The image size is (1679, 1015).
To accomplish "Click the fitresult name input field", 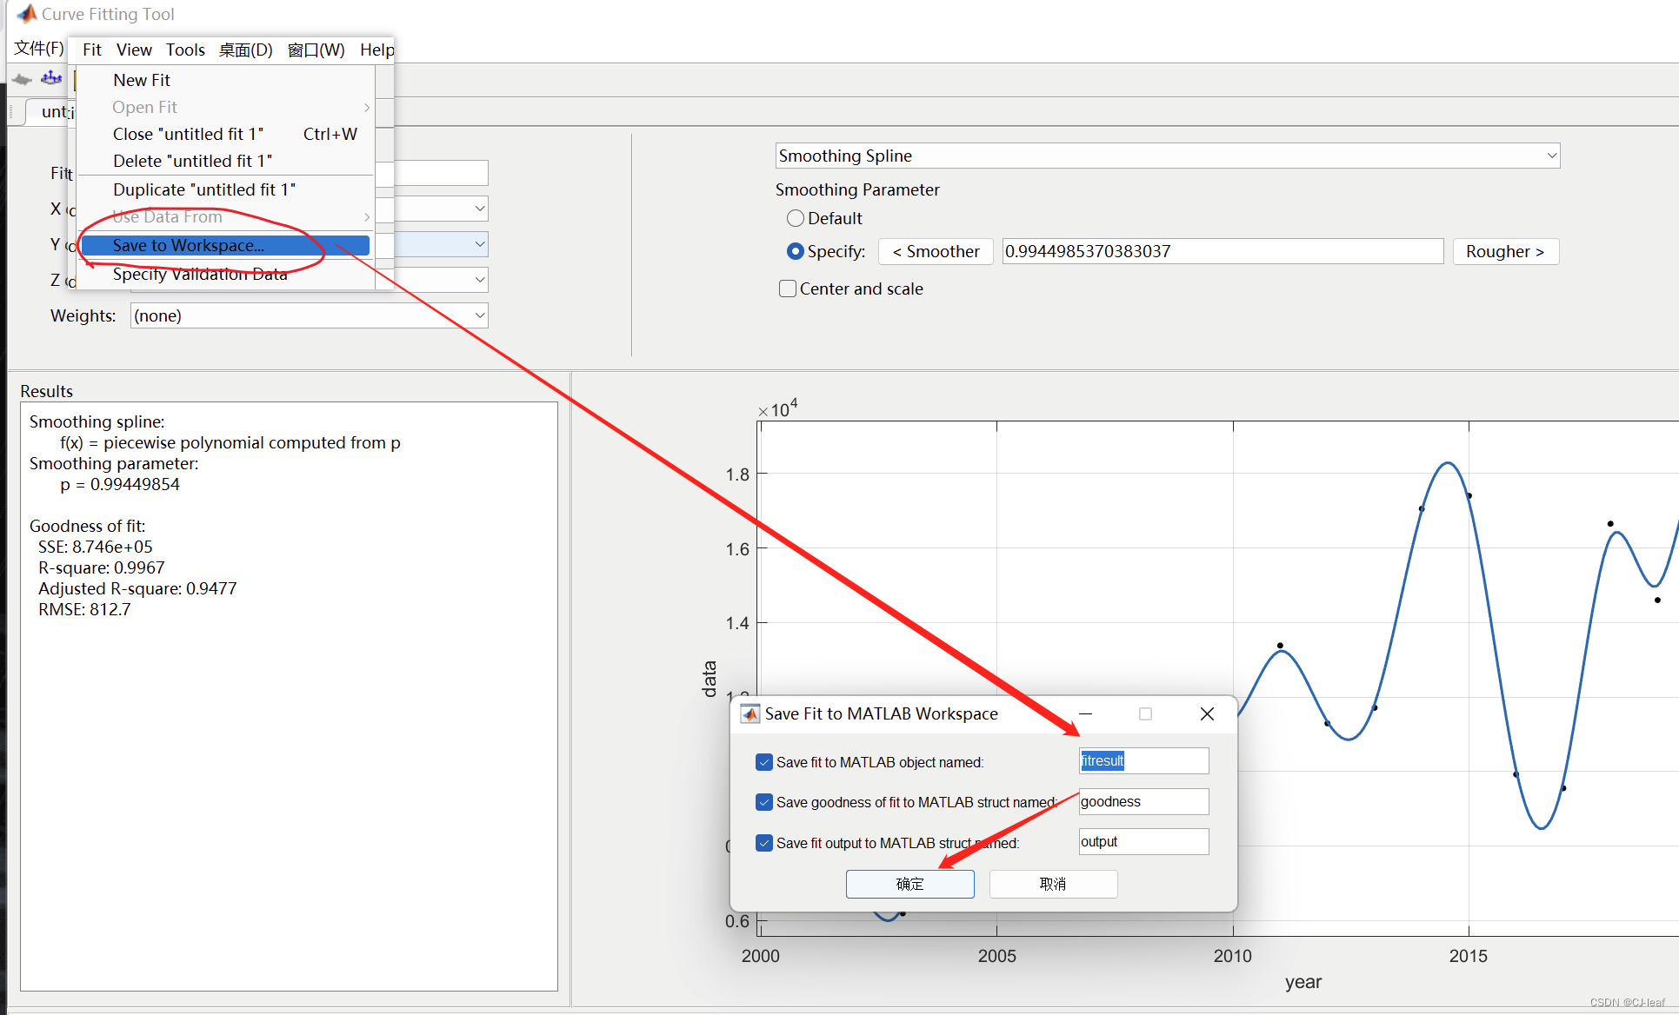I will pyautogui.click(x=1143, y=761).
